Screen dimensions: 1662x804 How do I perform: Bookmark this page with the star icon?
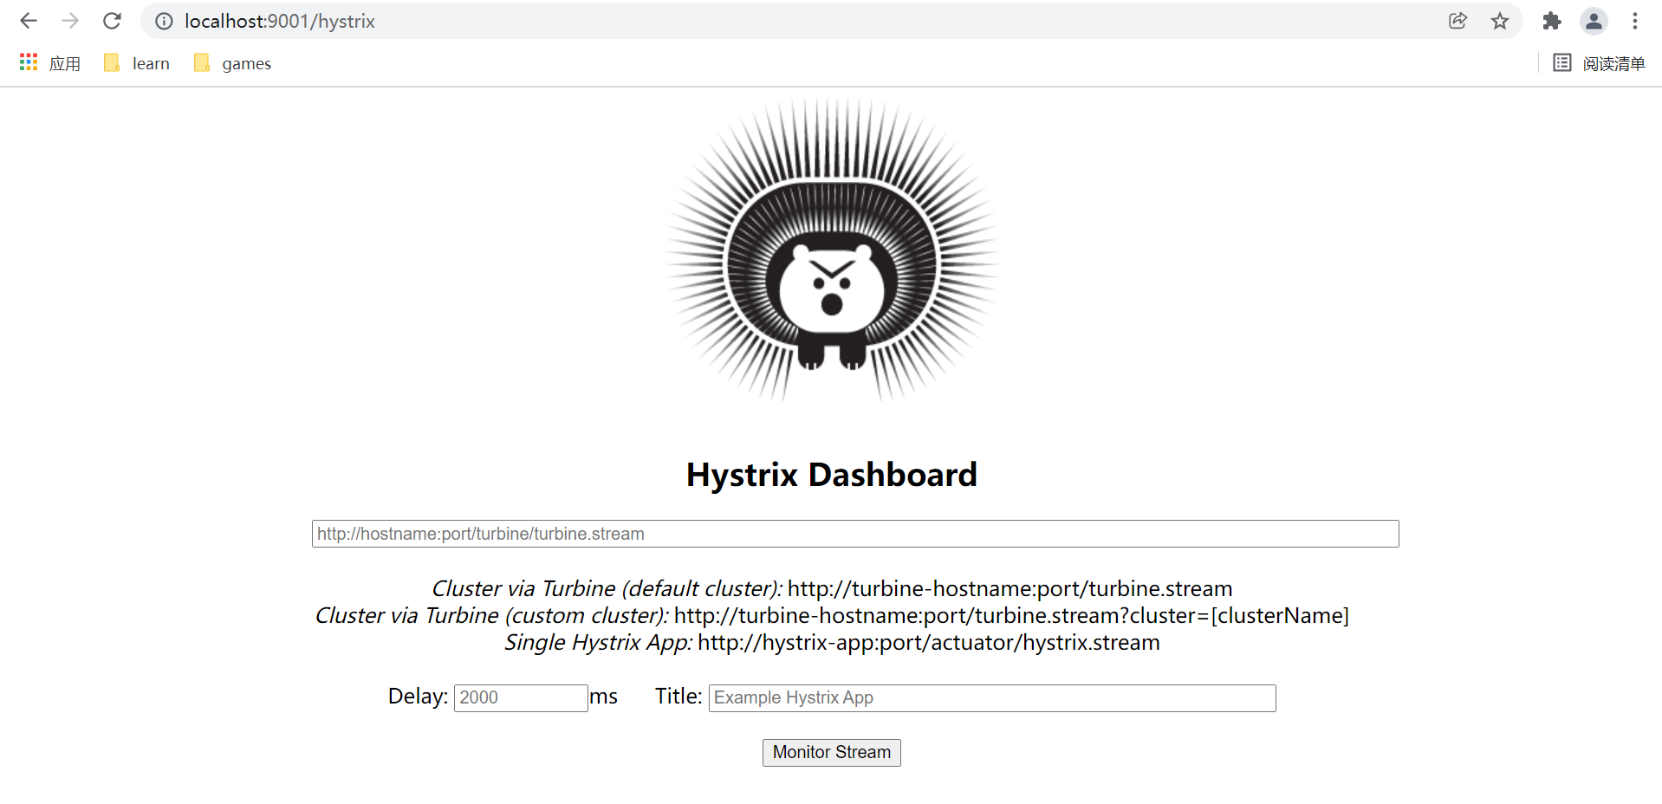(x=1500, y=21)
